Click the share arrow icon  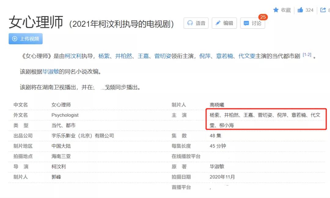coord(323,10)
